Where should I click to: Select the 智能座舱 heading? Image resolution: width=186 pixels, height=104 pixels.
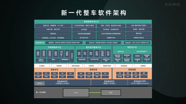(x=132, y=70)
